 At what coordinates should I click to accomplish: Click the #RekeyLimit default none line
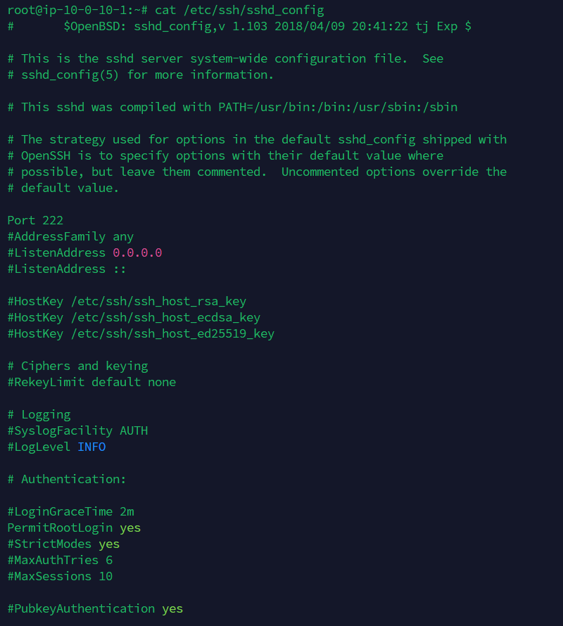pyautogui.click(x=91, y=383)
